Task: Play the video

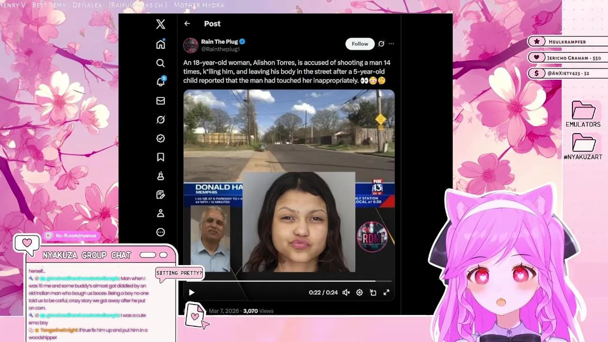Action: tap(191, 293)
